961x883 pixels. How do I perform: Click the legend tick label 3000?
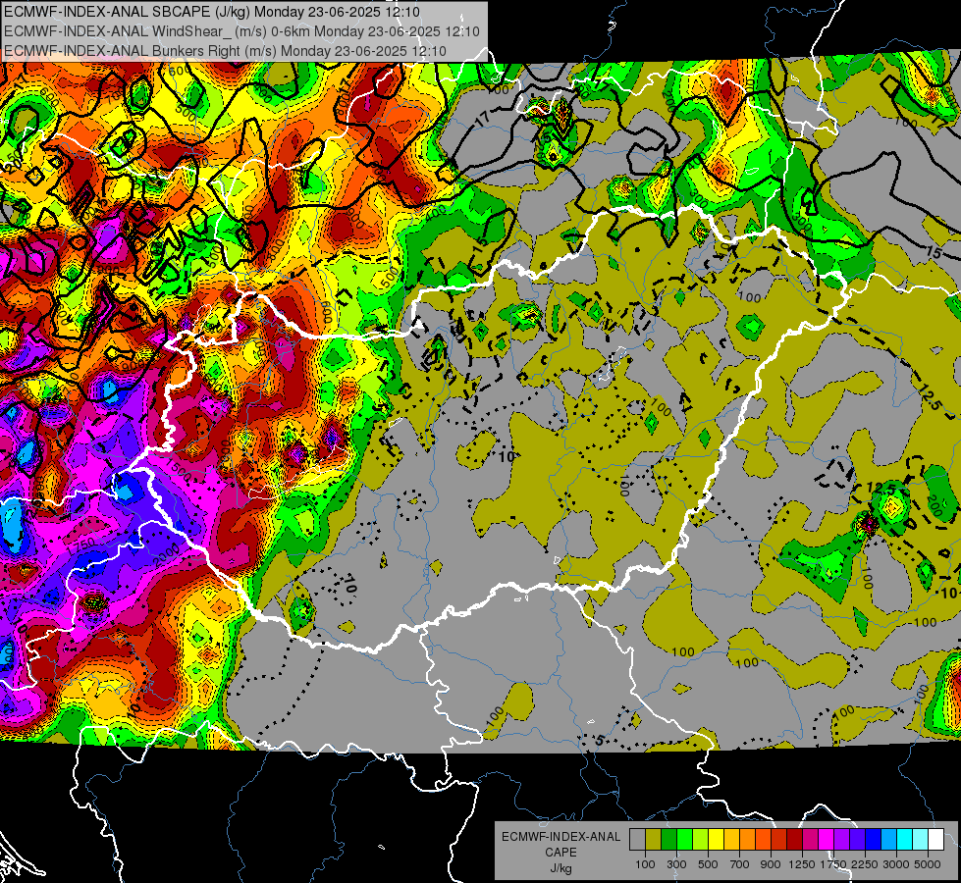896,864
